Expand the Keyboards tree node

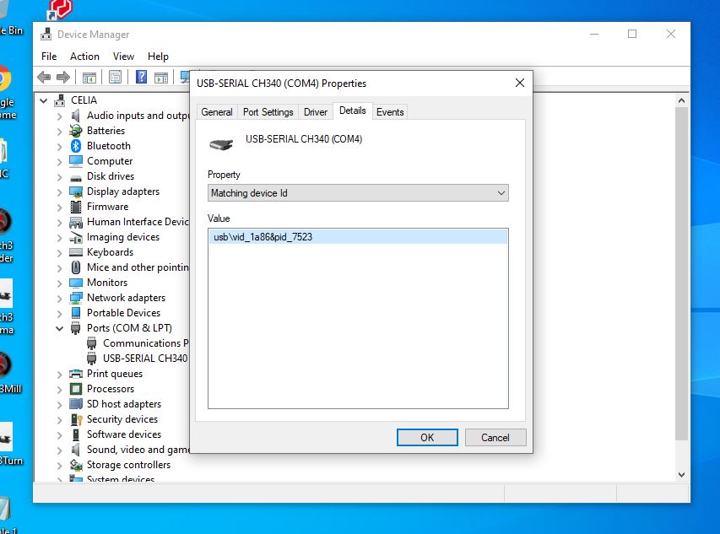tap(59, 253)
